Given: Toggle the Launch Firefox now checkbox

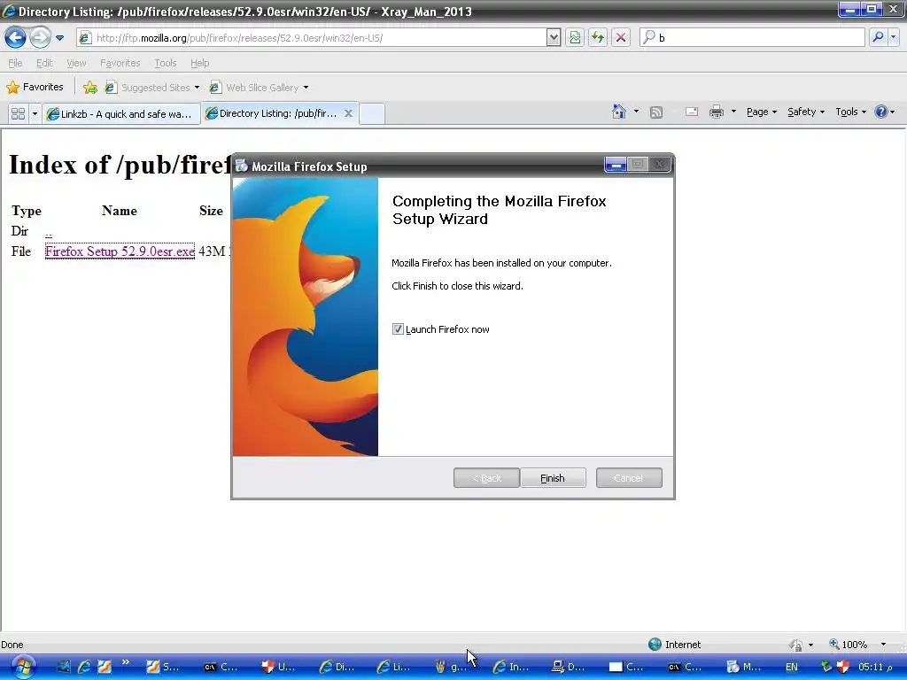Looking at the screenshot, I should pos(398,329).
